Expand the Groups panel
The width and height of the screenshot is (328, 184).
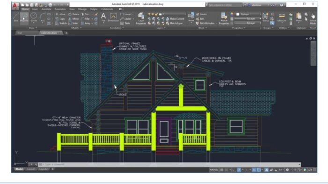click(268, 28)
